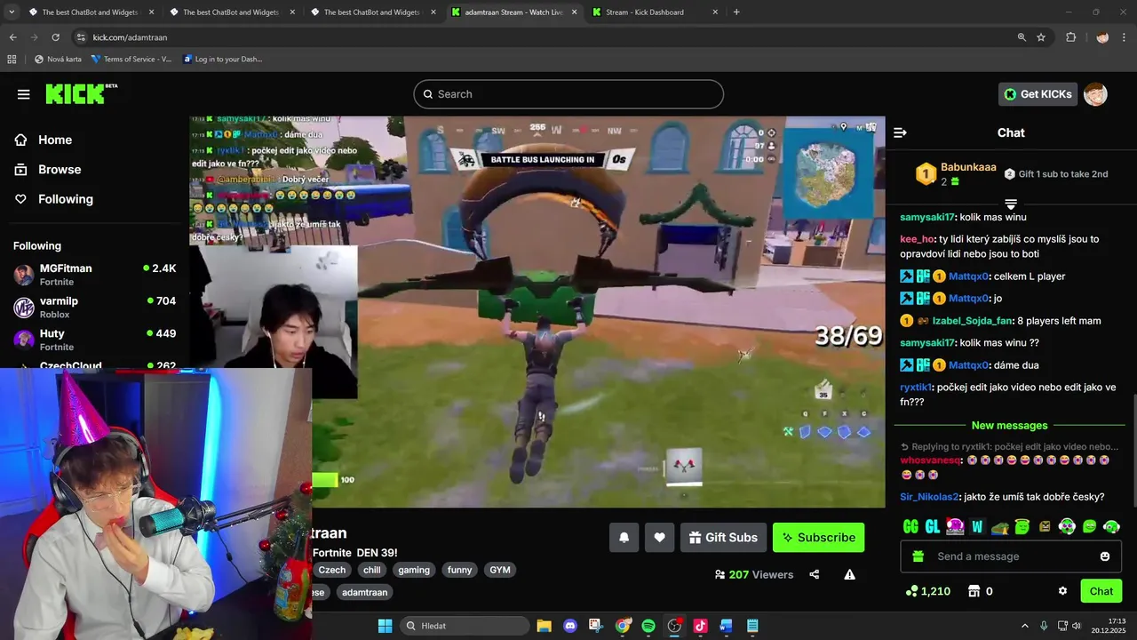Click the Gift Subs button

pos(724,537)
